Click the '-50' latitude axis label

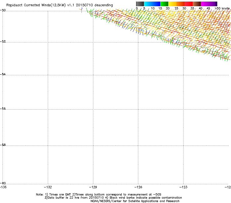[x=3, y=10]
